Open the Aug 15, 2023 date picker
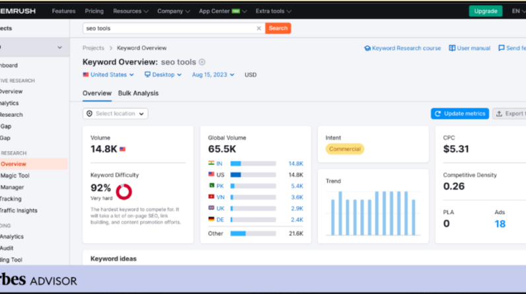This screenshot has height=294, width=526. [x=213, y=75]
